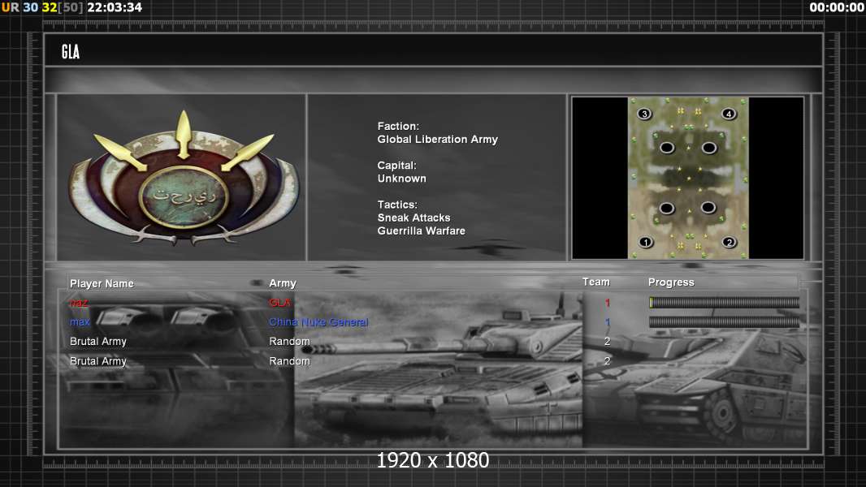
Task: Click player name 'naz'
Action: tap(79, 303)
